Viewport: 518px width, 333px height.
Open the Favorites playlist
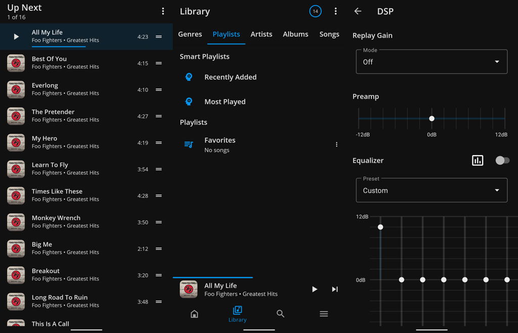click(259, 145)
